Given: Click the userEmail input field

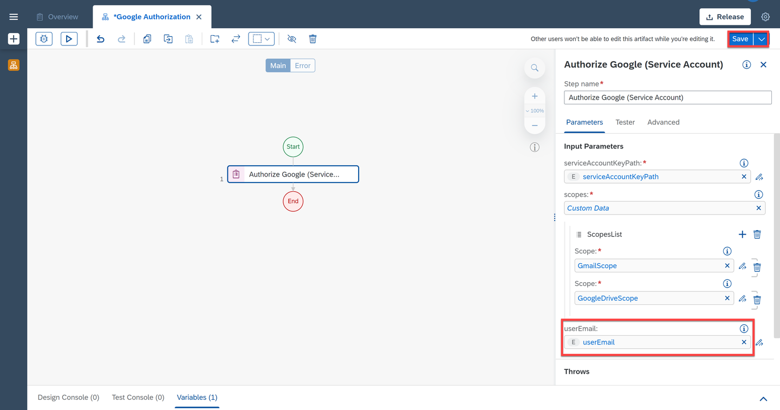Looking at the screenshot, I should 658,342.
